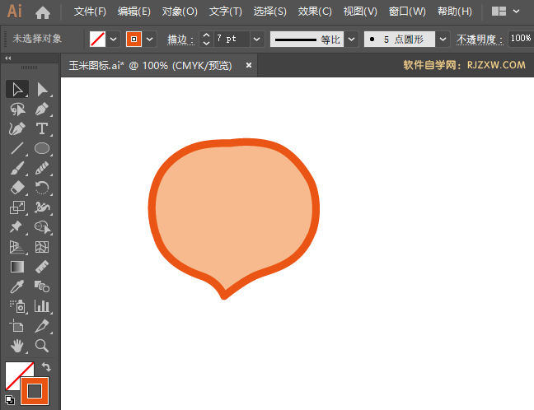Viewport: 534px width, 410px height.
Task: Click the Home icon
Action: point(43,12)
